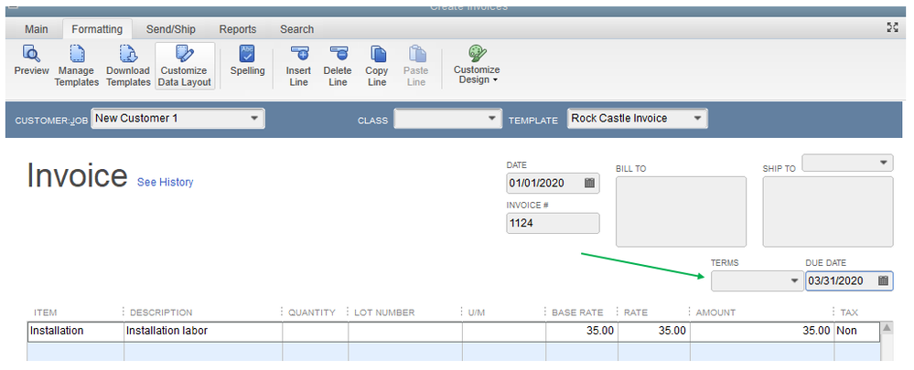Click the Lot Number cell of Installation row
914x370 pixels.
click(x=405, y=331)
